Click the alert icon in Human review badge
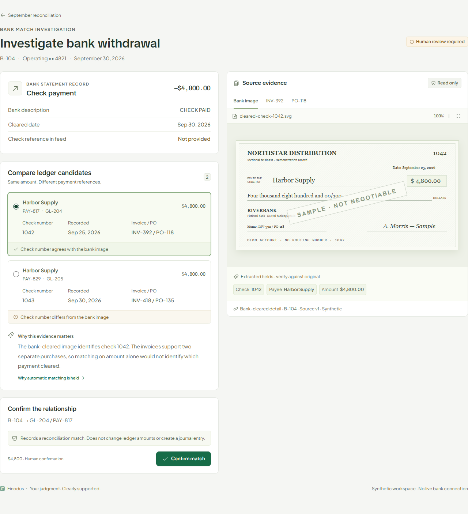The image size is (468, 514). click(412, 42)
